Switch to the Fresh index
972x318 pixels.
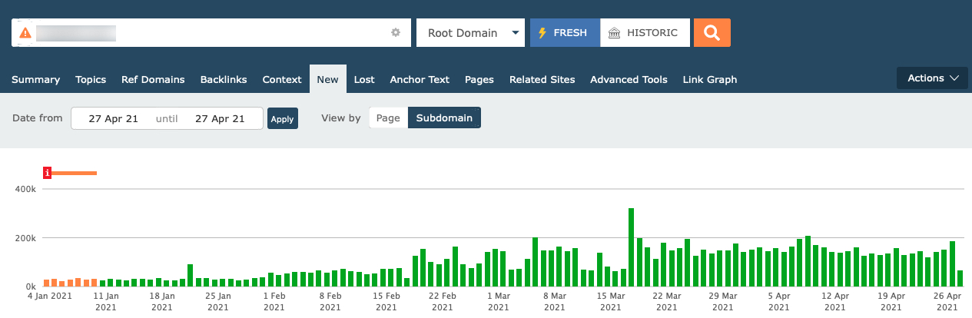(x=565, y=33)
